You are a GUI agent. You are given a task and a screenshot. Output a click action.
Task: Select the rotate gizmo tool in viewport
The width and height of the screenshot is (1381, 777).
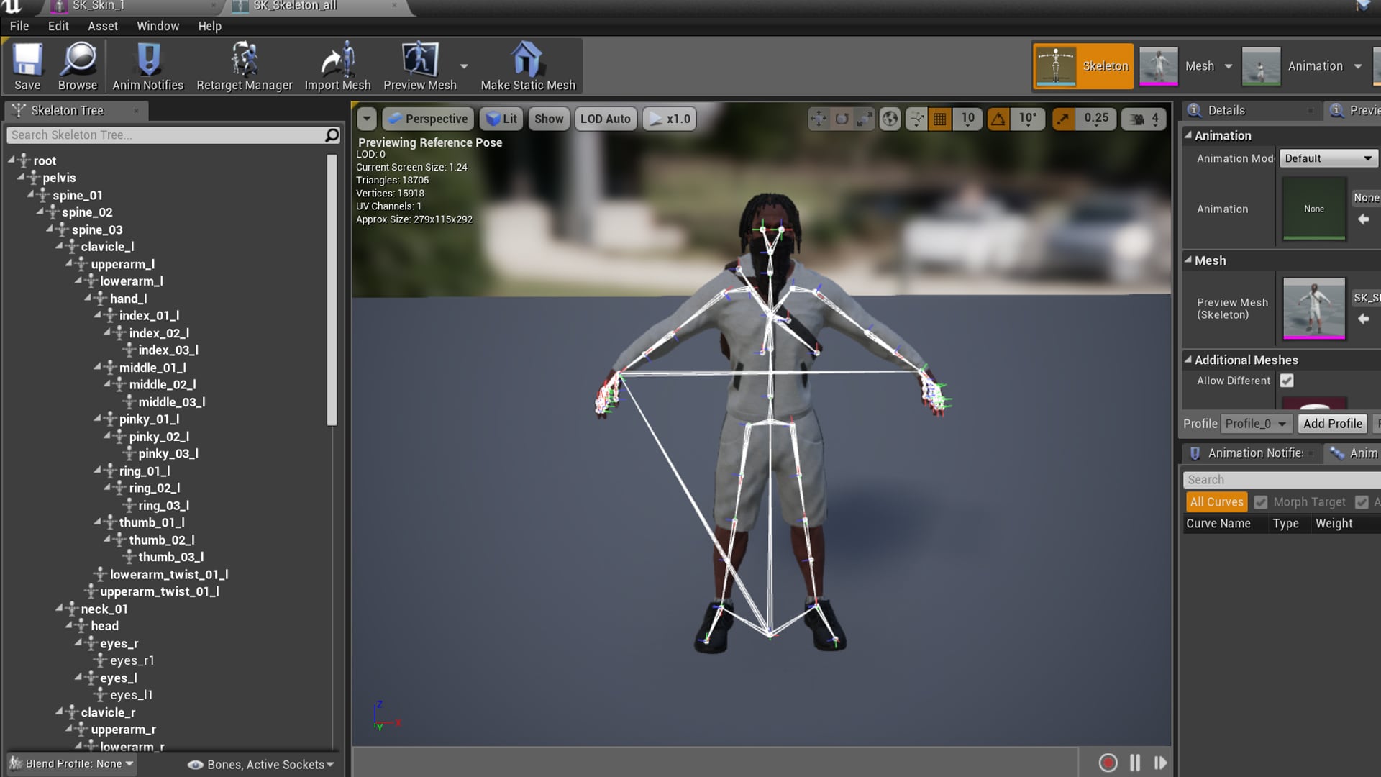click(x=842, y=119)
